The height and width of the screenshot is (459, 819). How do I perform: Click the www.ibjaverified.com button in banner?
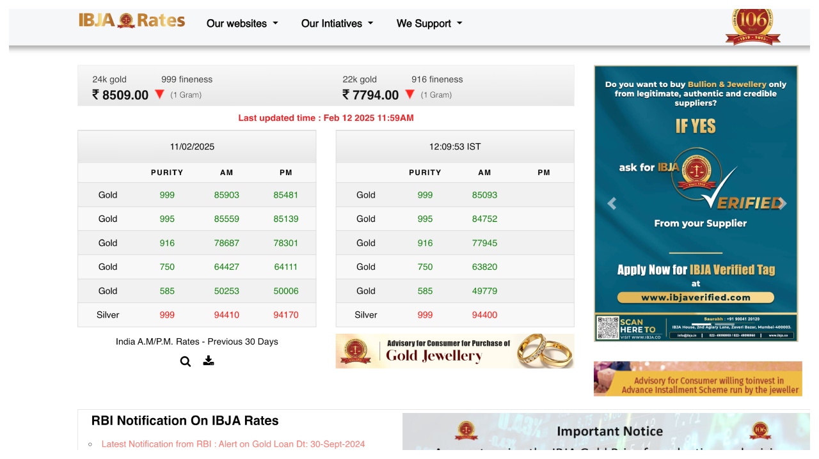696,297
